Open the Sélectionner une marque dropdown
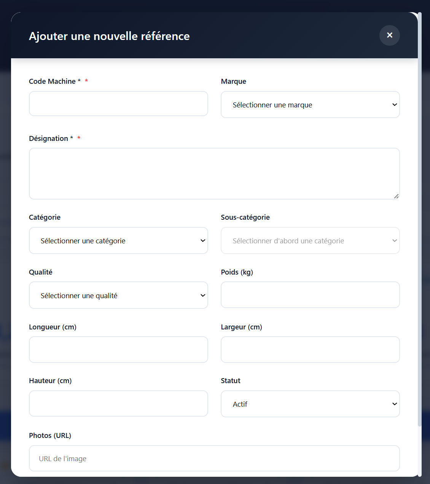 310,104
